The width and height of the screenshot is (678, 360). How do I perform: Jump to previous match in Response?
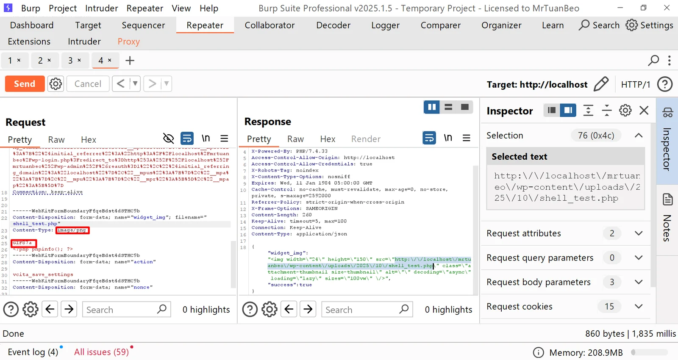click(x=289, y=310)
